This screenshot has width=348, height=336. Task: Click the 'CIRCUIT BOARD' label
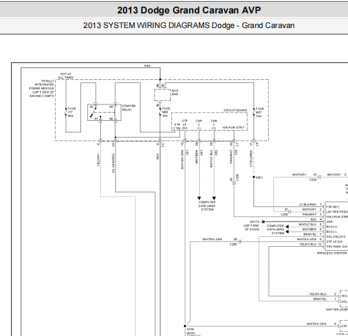click(x=235, y=110)
